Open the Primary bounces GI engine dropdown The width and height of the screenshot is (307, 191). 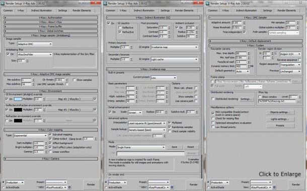pos(174,47)
